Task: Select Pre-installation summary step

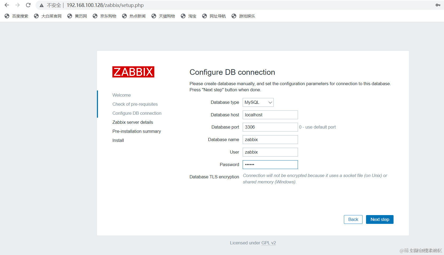Action: (136, 131)
